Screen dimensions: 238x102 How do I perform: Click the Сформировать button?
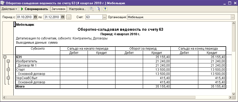34,9
